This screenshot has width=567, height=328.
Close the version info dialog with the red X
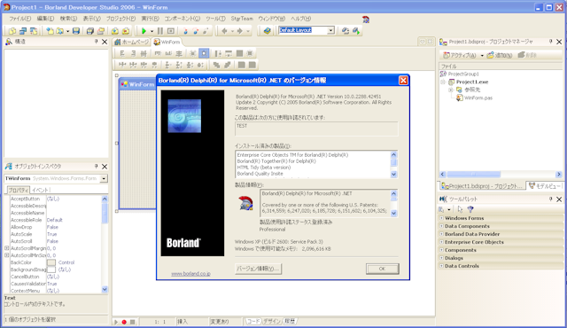(403, 81)
